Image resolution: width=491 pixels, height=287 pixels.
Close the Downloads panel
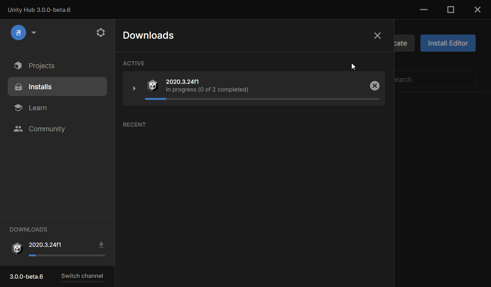pyautogui.click(x=377, y=36)
